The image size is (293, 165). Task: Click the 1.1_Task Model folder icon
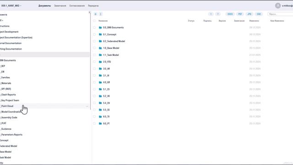pyautogui.click(x=100, y=55)
